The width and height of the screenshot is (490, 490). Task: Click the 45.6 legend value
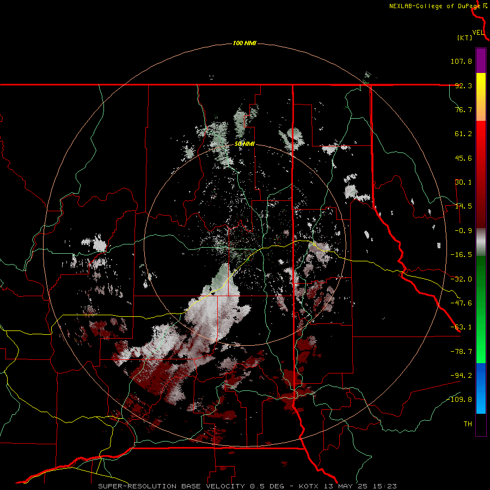coord(463,158)
